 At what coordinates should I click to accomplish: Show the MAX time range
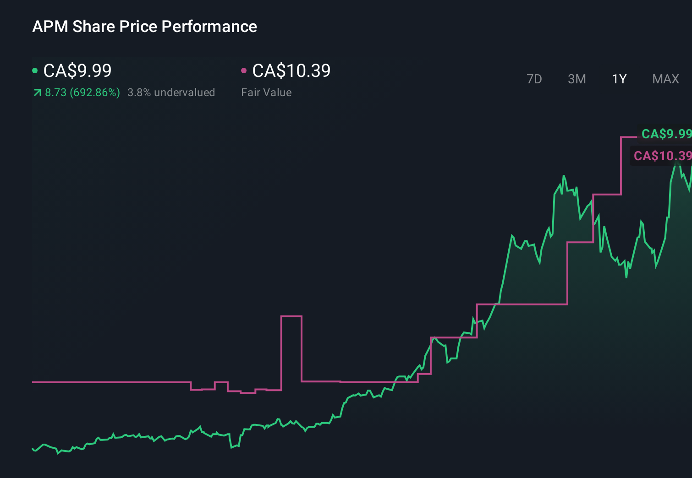click(x=665, y=79)
